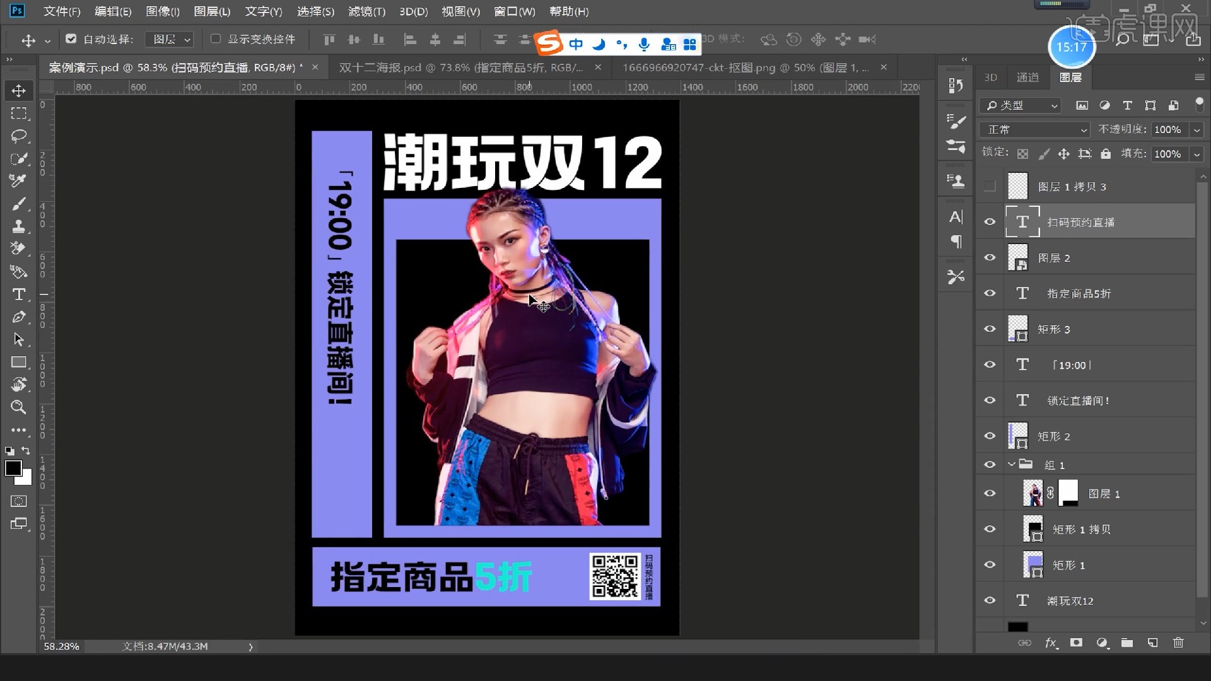This screenshot has height=681, width=1211.
Task: Hide the 组 1 group
Action: coord(990,465)
